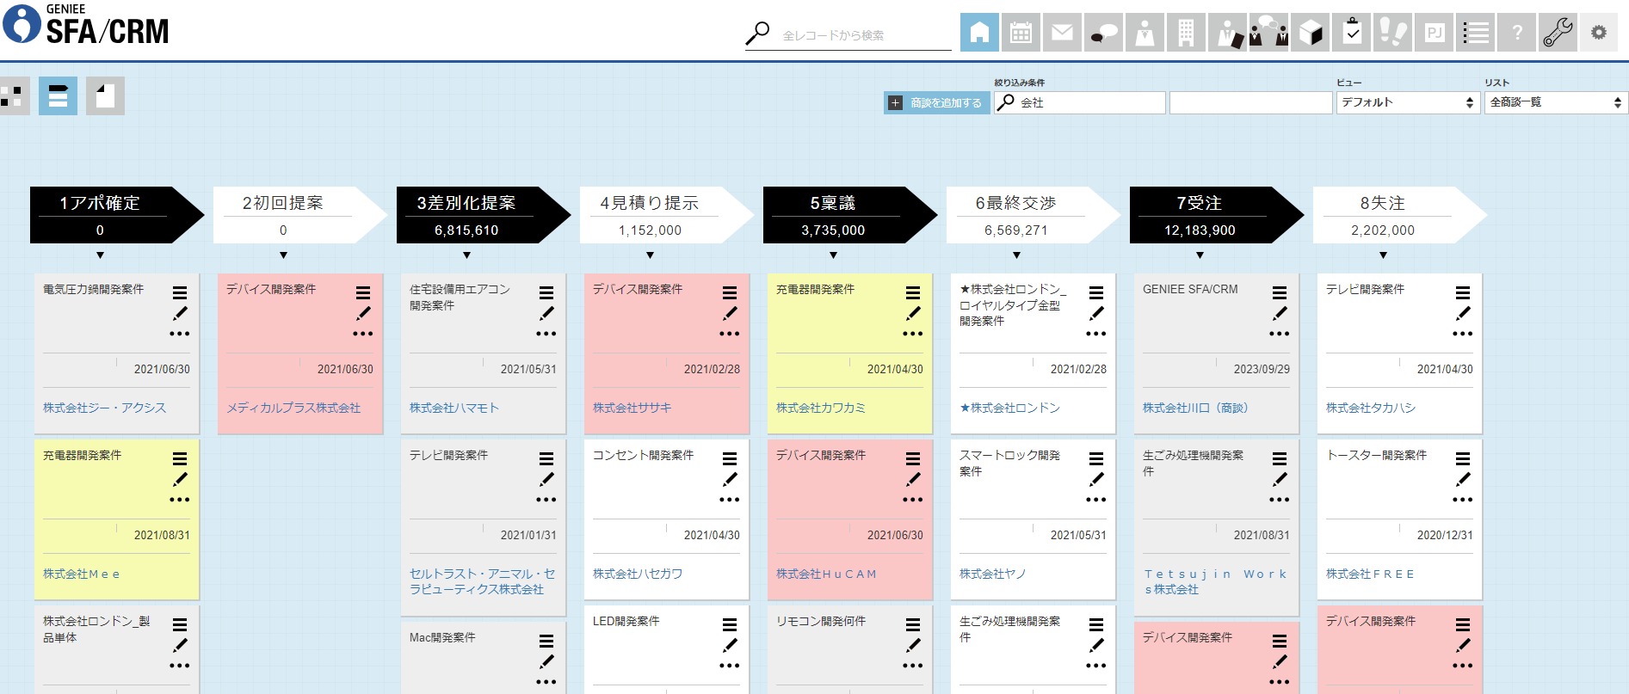The image size is (1629, 694).
Task: Open the calendar icon in top toolbar
Action: (x=1021, y=33)
